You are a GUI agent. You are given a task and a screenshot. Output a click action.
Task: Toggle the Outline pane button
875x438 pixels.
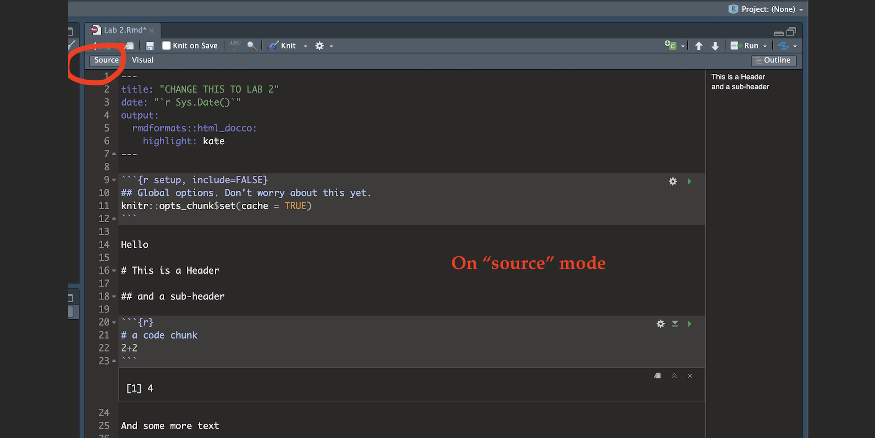(773, 60)
